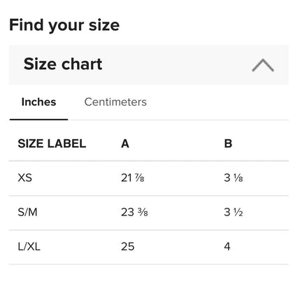The image size is (291, 291).
Task: Click the 4 value for L/XL
Action: [227, 246]
